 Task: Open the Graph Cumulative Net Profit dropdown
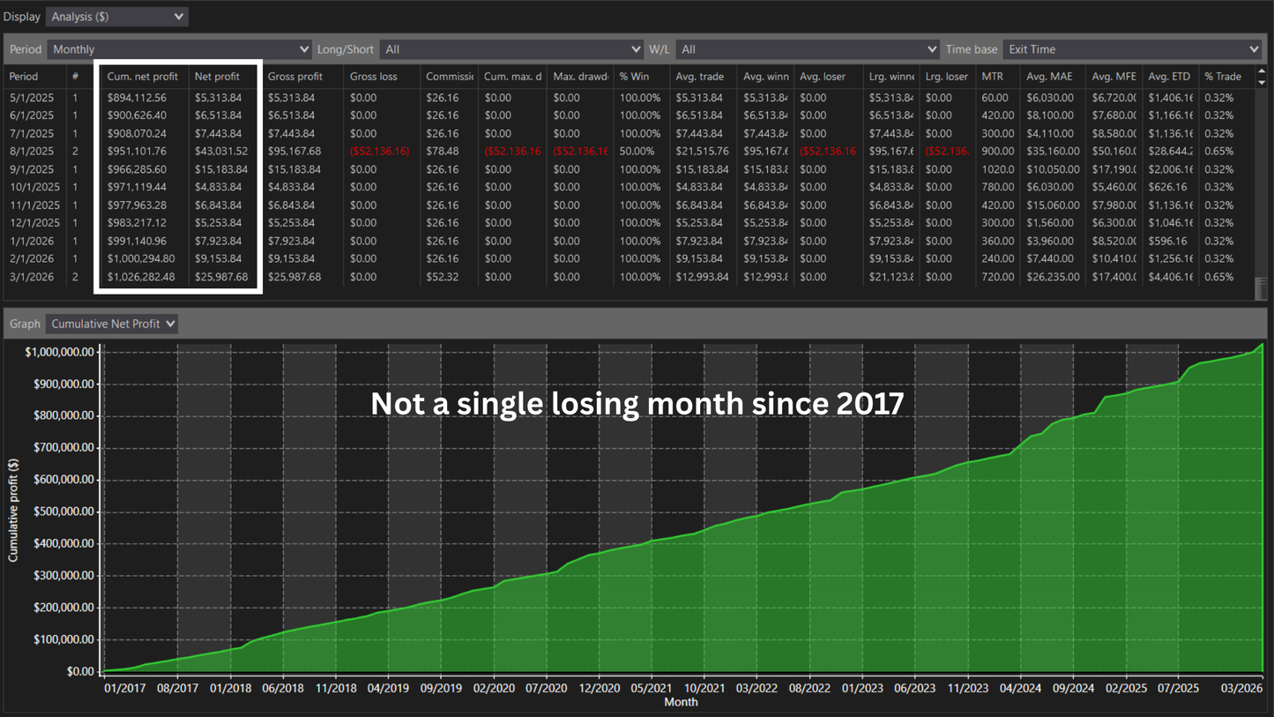(112, 324)
